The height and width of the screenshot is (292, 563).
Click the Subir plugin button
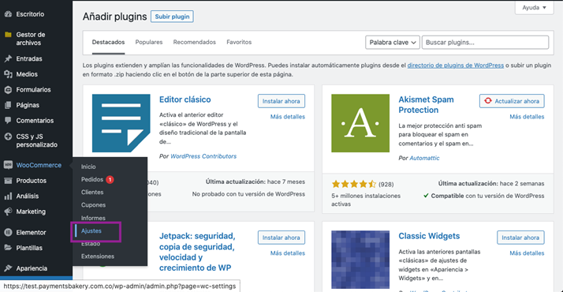tap(172, 17)
